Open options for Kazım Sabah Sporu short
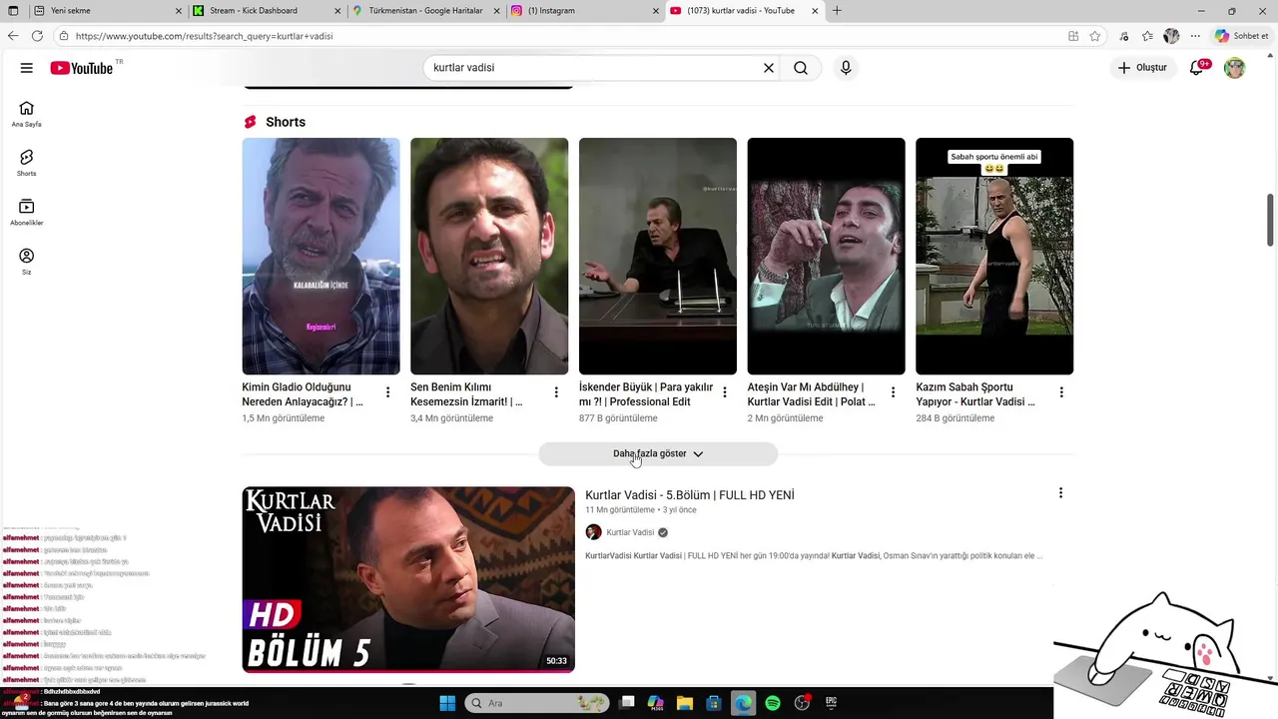Image resolution: width=1278 pixels, height=719 pixels. (1061, 392)
